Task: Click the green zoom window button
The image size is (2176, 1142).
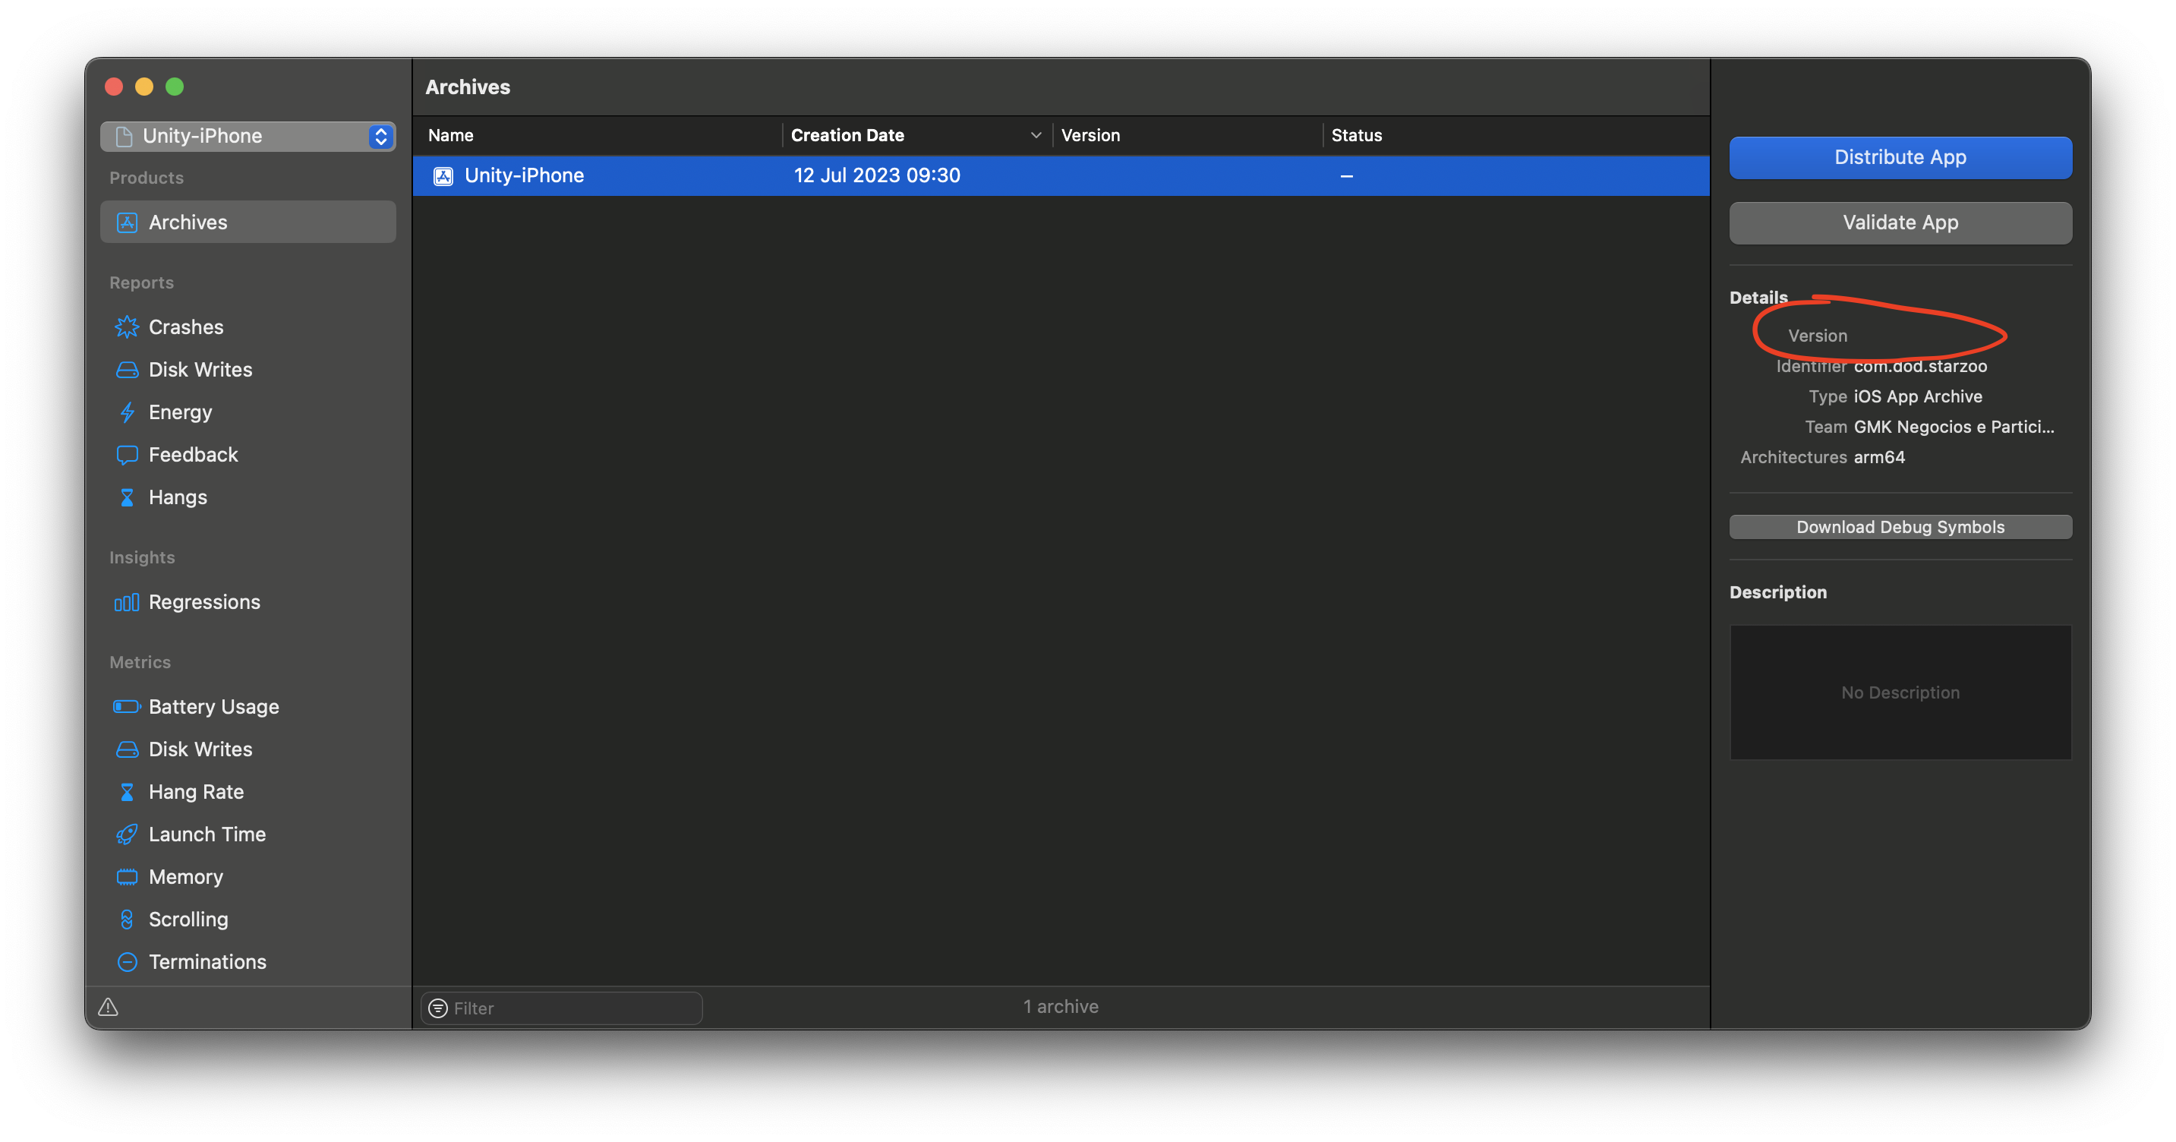Action: 175,87
